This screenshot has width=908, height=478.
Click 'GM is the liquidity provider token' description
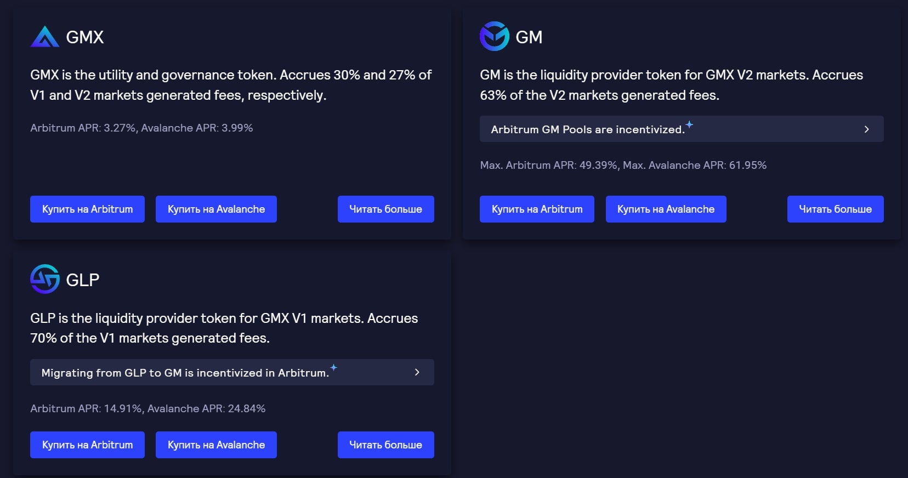(672, 85)
